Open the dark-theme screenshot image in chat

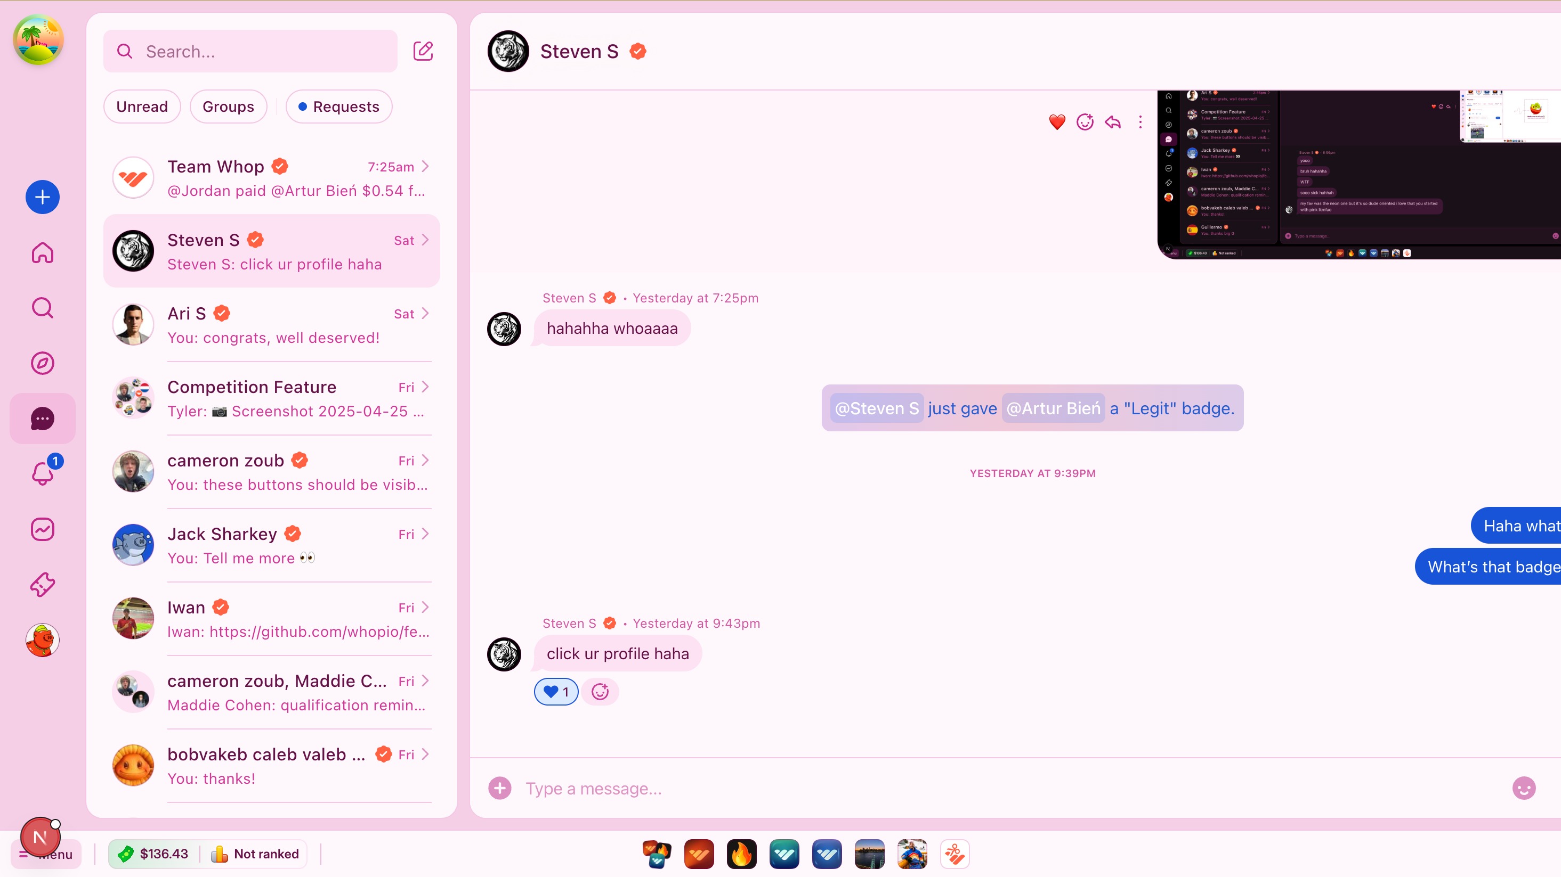coord(1358,175)
